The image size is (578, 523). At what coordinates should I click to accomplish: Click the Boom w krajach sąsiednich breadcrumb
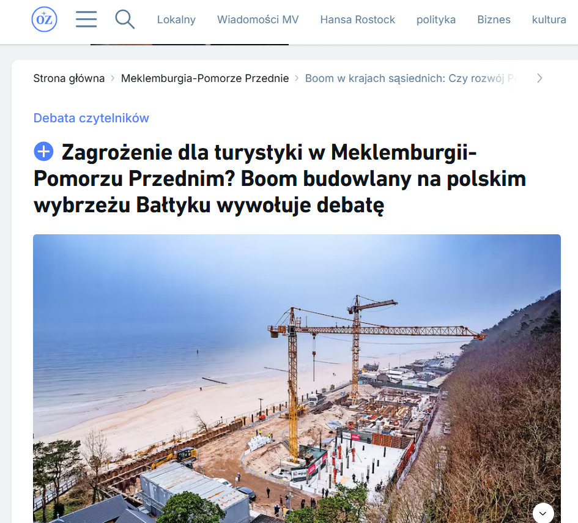[x=412, y=78]
